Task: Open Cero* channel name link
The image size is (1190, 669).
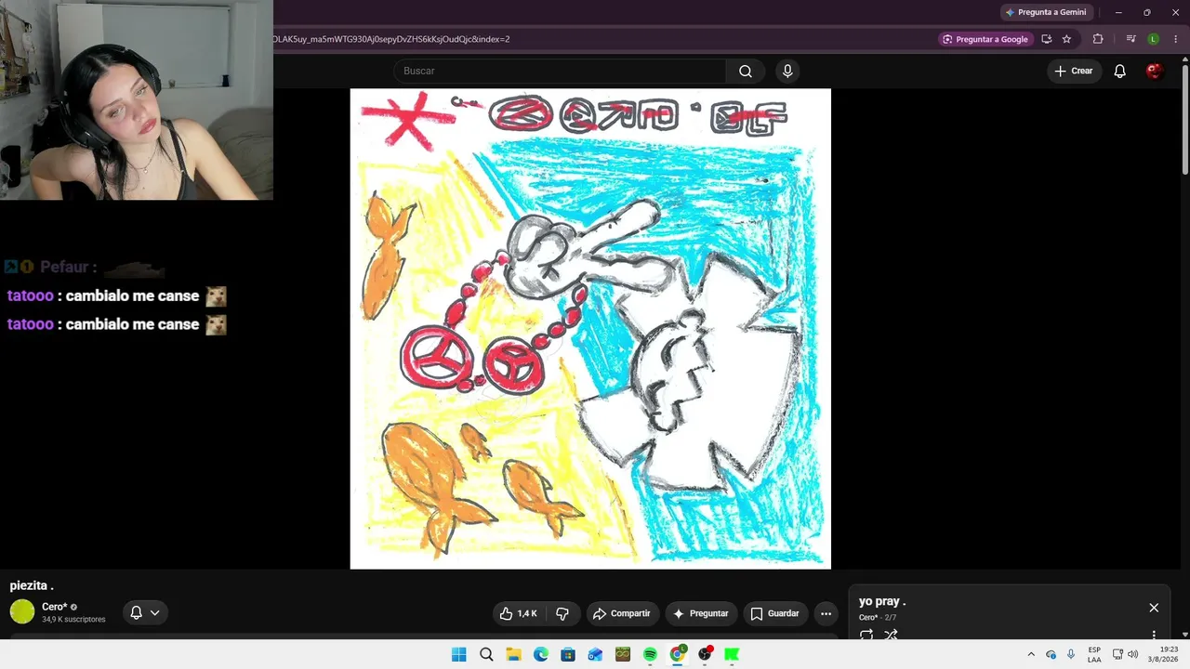Action: (54, 607)
